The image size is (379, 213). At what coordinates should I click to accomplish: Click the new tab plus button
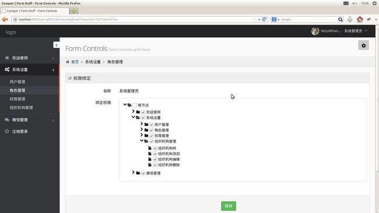tap(73, 11)
